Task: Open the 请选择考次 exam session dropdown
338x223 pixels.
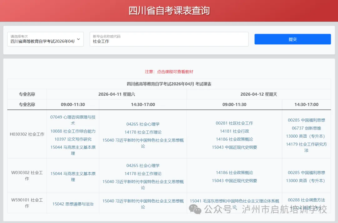Action: 45,39
